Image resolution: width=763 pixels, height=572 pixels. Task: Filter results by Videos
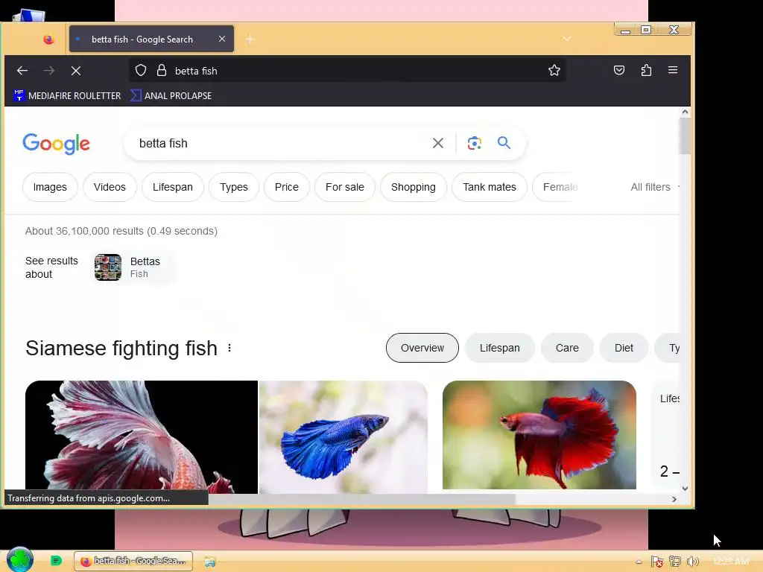pos(110,187)
